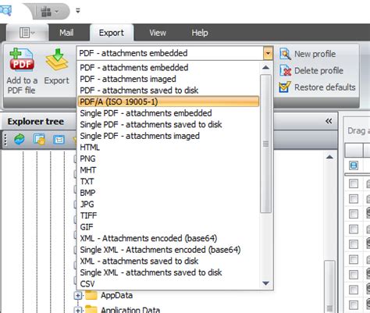
Task: Choose PDF - attachments imaged option
Action: point(168,79)
